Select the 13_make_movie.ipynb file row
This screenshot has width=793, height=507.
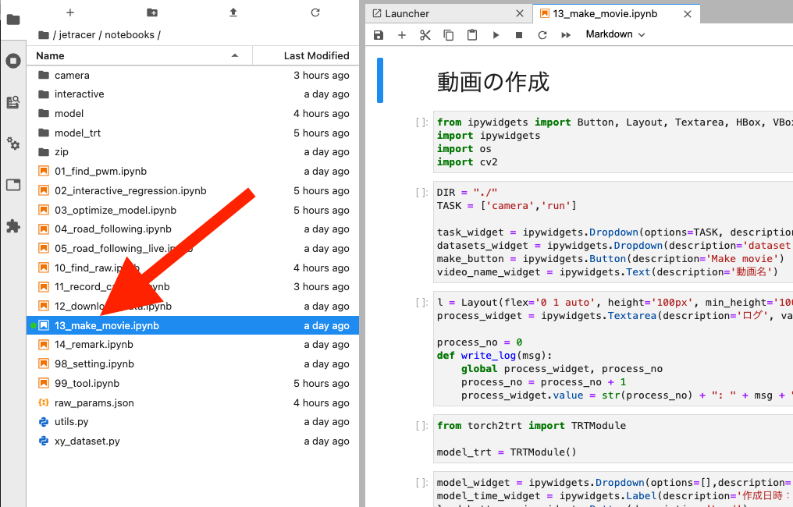point(193,325)
